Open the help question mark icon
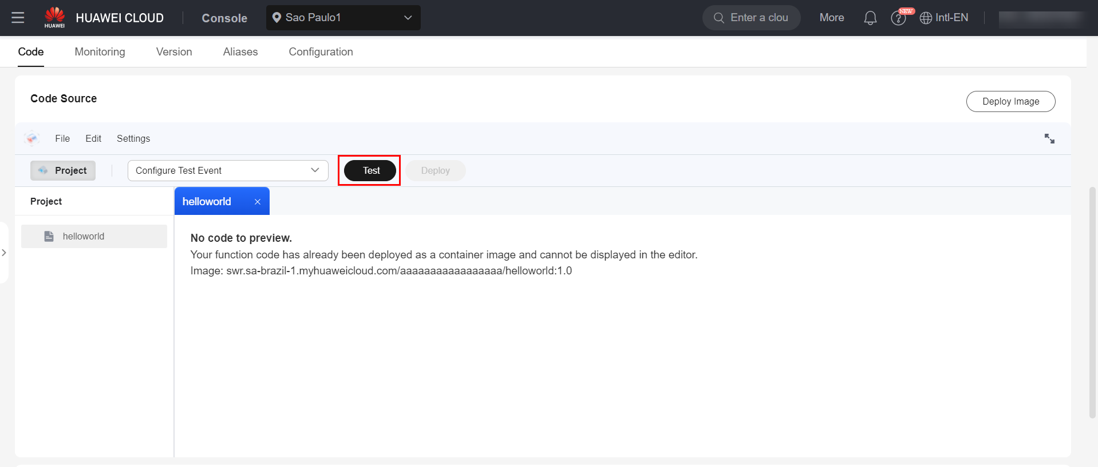Viewport: 1098px width, 467px height. pos(898,18)
